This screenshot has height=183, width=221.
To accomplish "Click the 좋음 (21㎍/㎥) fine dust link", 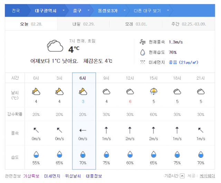I will click(183, 62).
